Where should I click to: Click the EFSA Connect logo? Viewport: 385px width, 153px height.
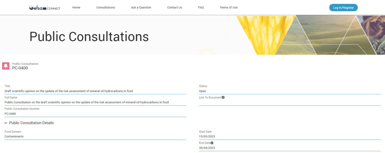[45, 7]
